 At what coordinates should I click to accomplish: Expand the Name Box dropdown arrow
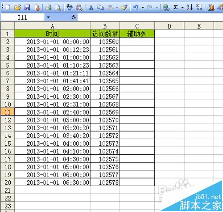[x=48, y=17]
